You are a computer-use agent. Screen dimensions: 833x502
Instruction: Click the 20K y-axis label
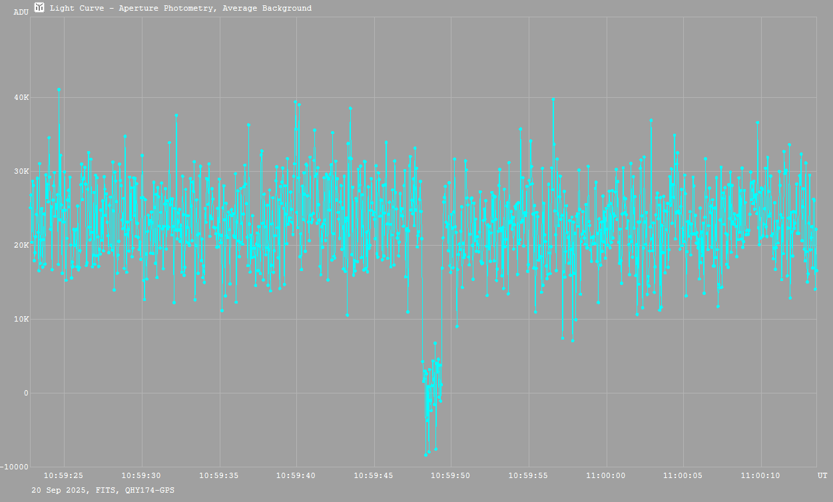coord(22,246)
